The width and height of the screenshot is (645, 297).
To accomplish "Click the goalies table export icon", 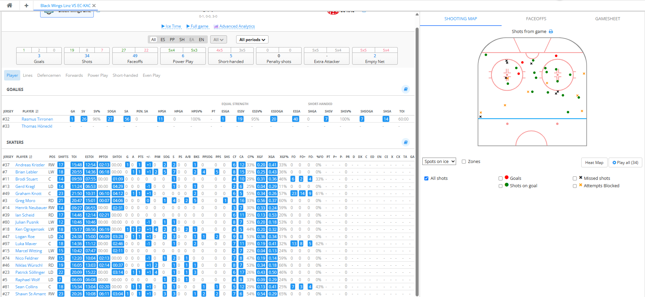I will [405, 89].
